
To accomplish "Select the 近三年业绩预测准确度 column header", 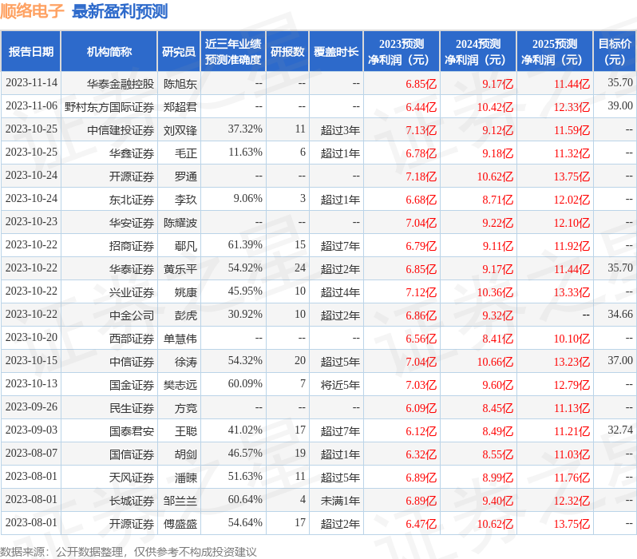I will pos(233,52).
